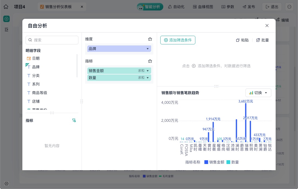Viewport: 298px width, 189px height.
Task: Expand the 品牌 dimension dropdown arrow
Action: tap(148, 49)
